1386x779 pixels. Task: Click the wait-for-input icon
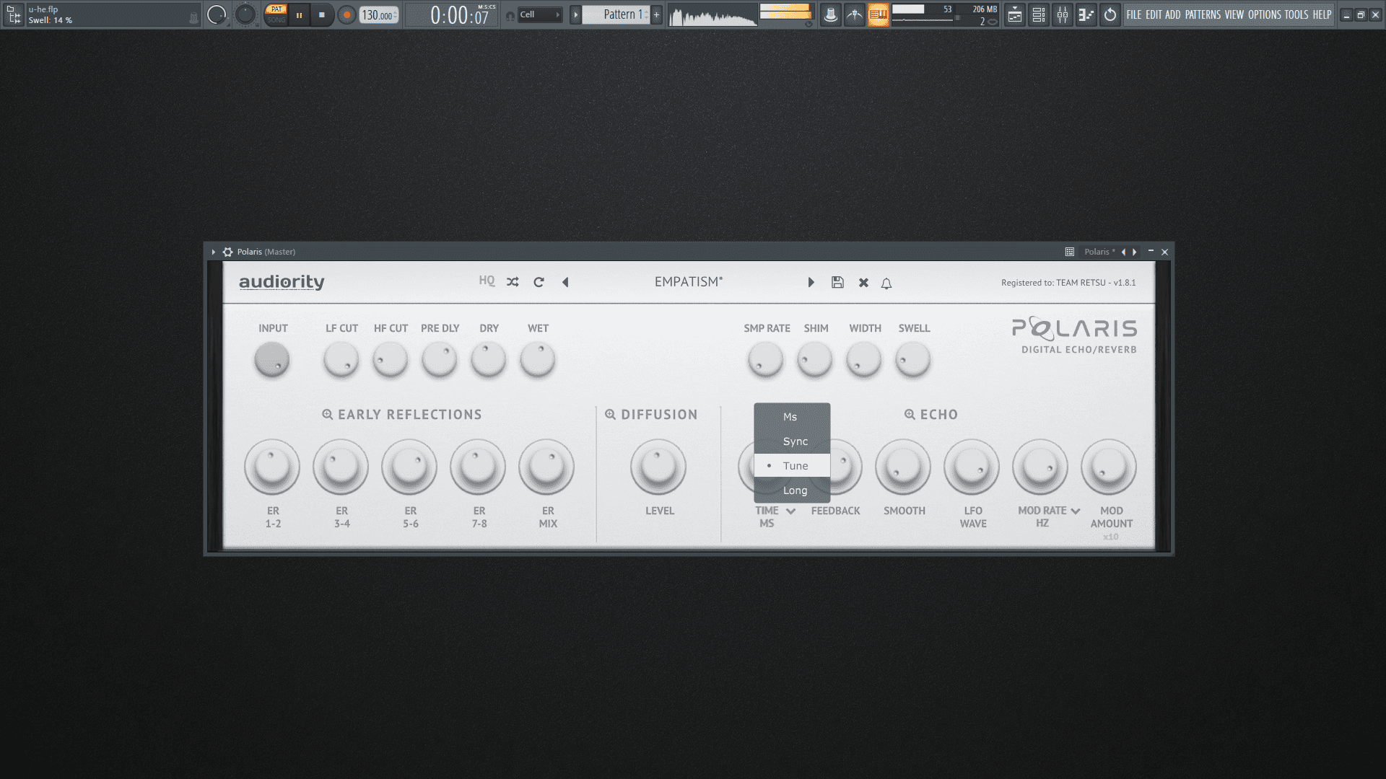855,14
